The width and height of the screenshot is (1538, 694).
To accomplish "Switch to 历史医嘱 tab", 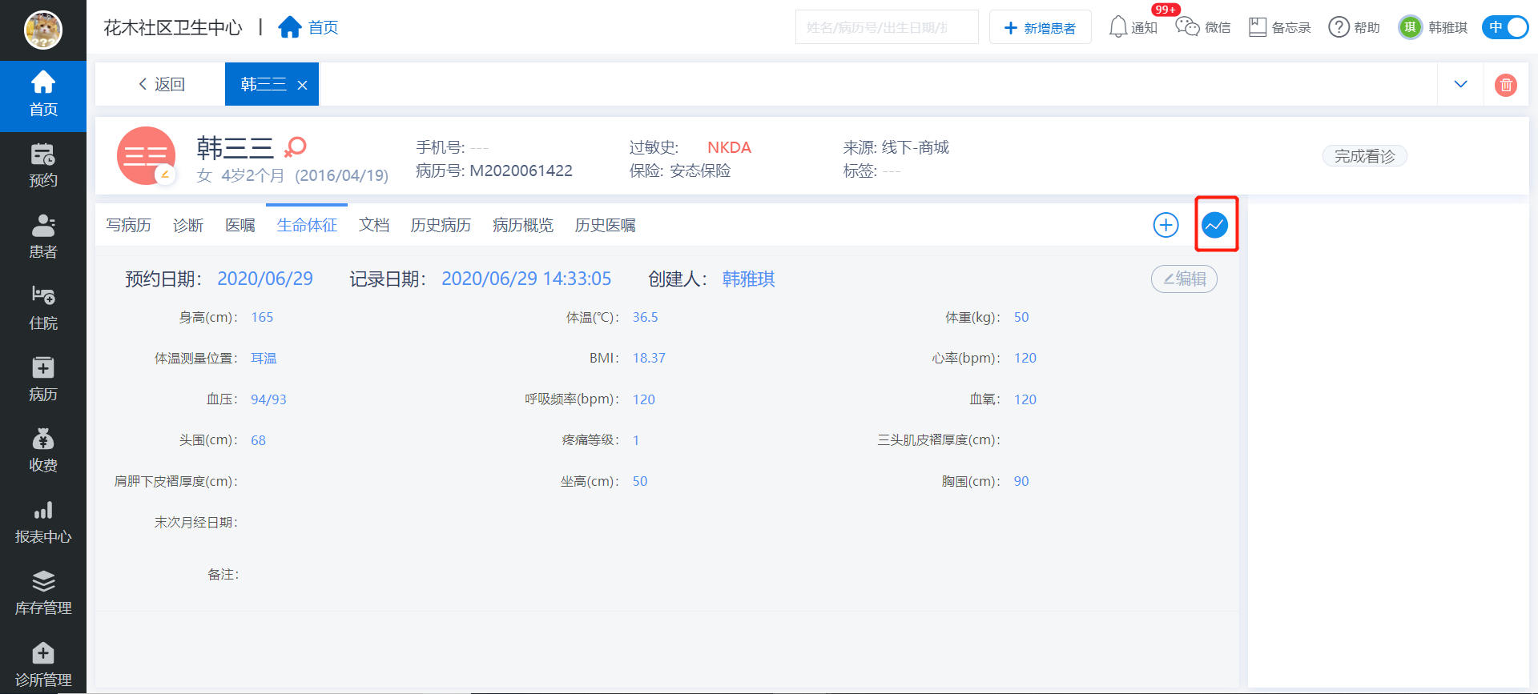I will (x=605, y=225).
